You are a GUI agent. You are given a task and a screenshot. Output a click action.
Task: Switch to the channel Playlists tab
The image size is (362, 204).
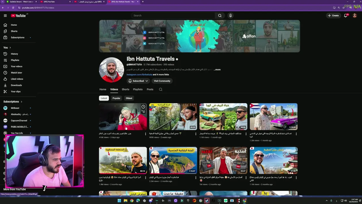138,89
